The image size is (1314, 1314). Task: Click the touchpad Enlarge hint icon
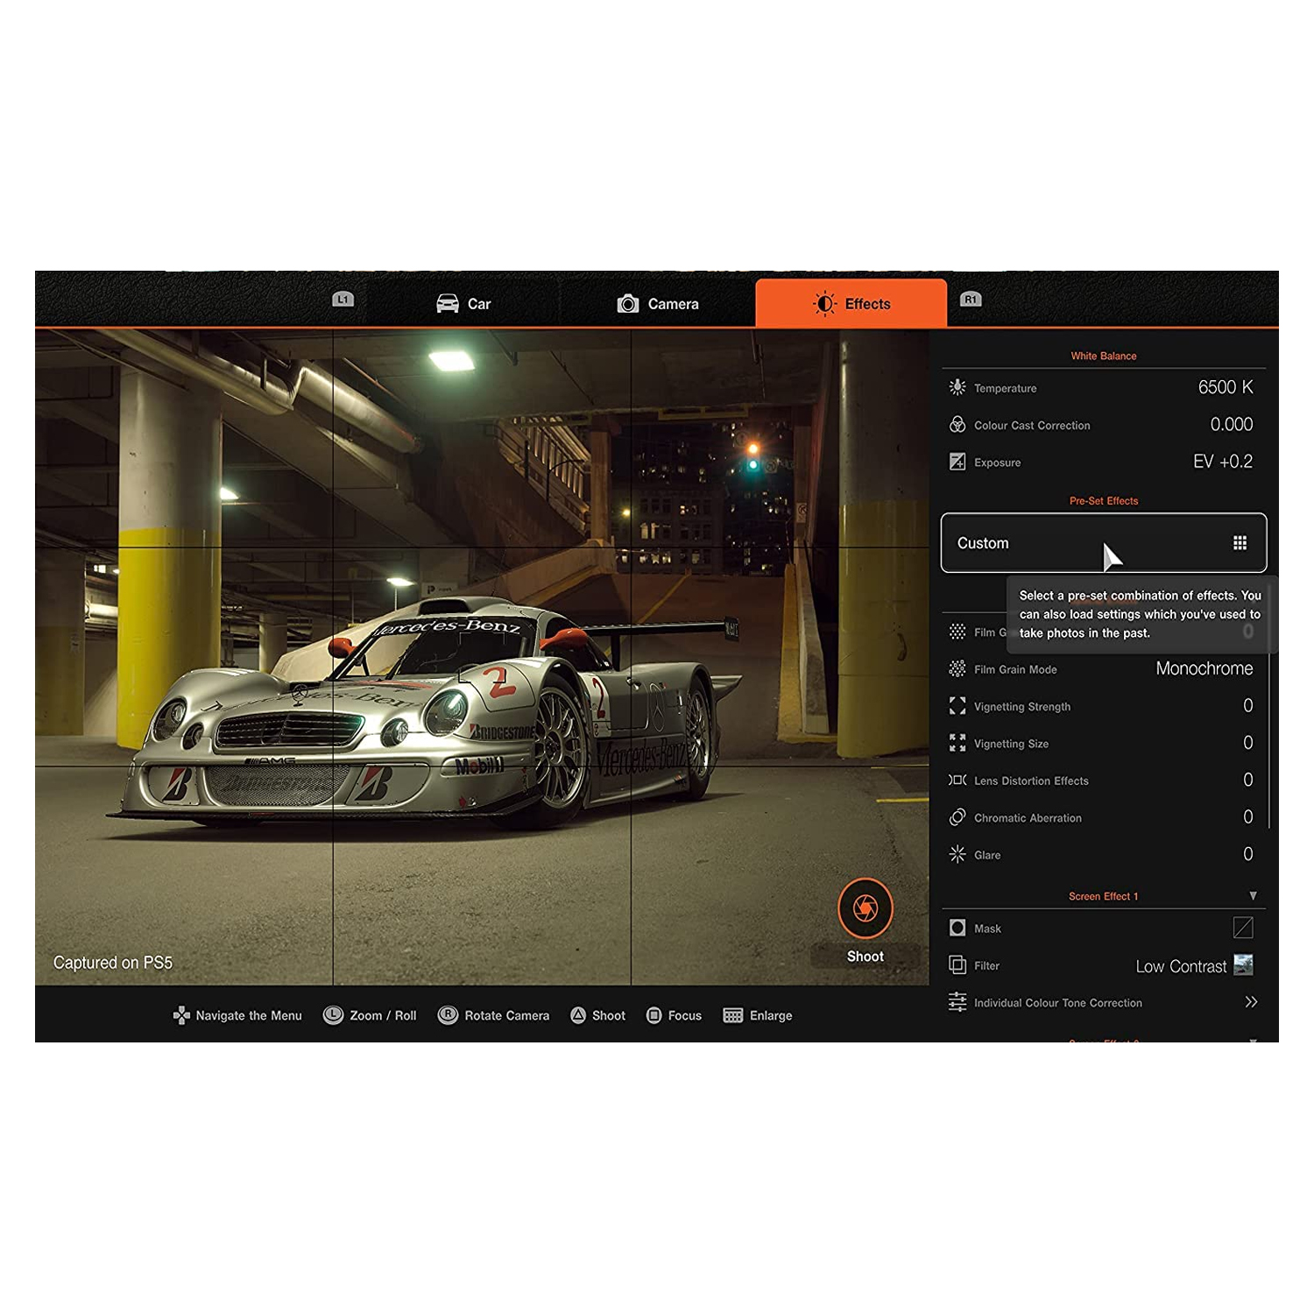click(x=733, y=1015)
